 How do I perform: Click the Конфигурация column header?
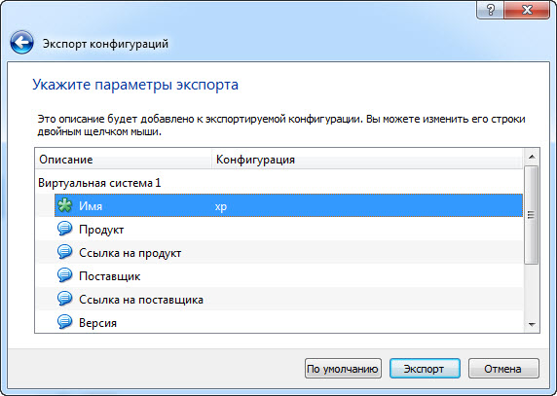[367, 160]
